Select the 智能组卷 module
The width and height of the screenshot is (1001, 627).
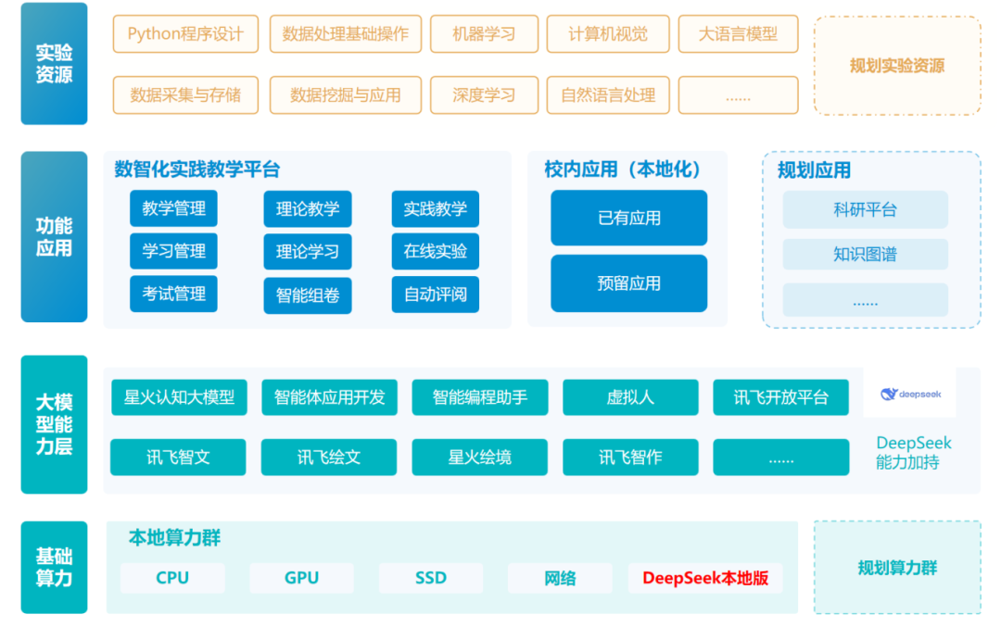(307, 294)
